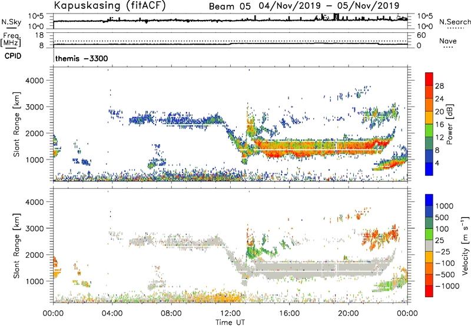
Task: Click the '2000' tick in the power panel
Action: (x=35, y=133)
